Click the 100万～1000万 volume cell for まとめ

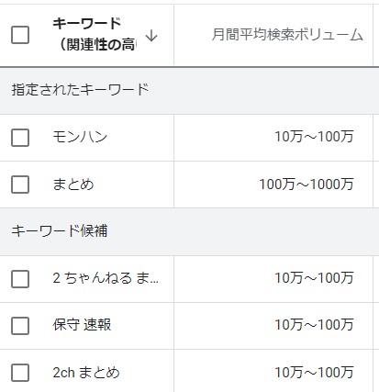point(307,185)
